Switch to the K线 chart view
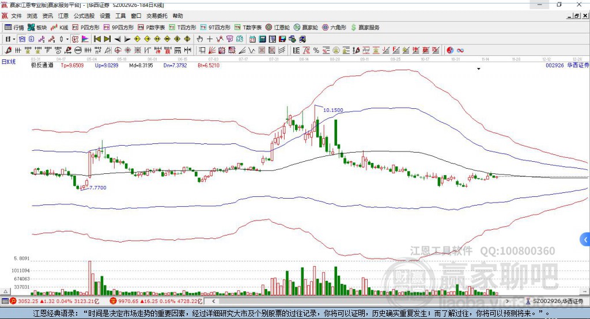 point(59,28)
